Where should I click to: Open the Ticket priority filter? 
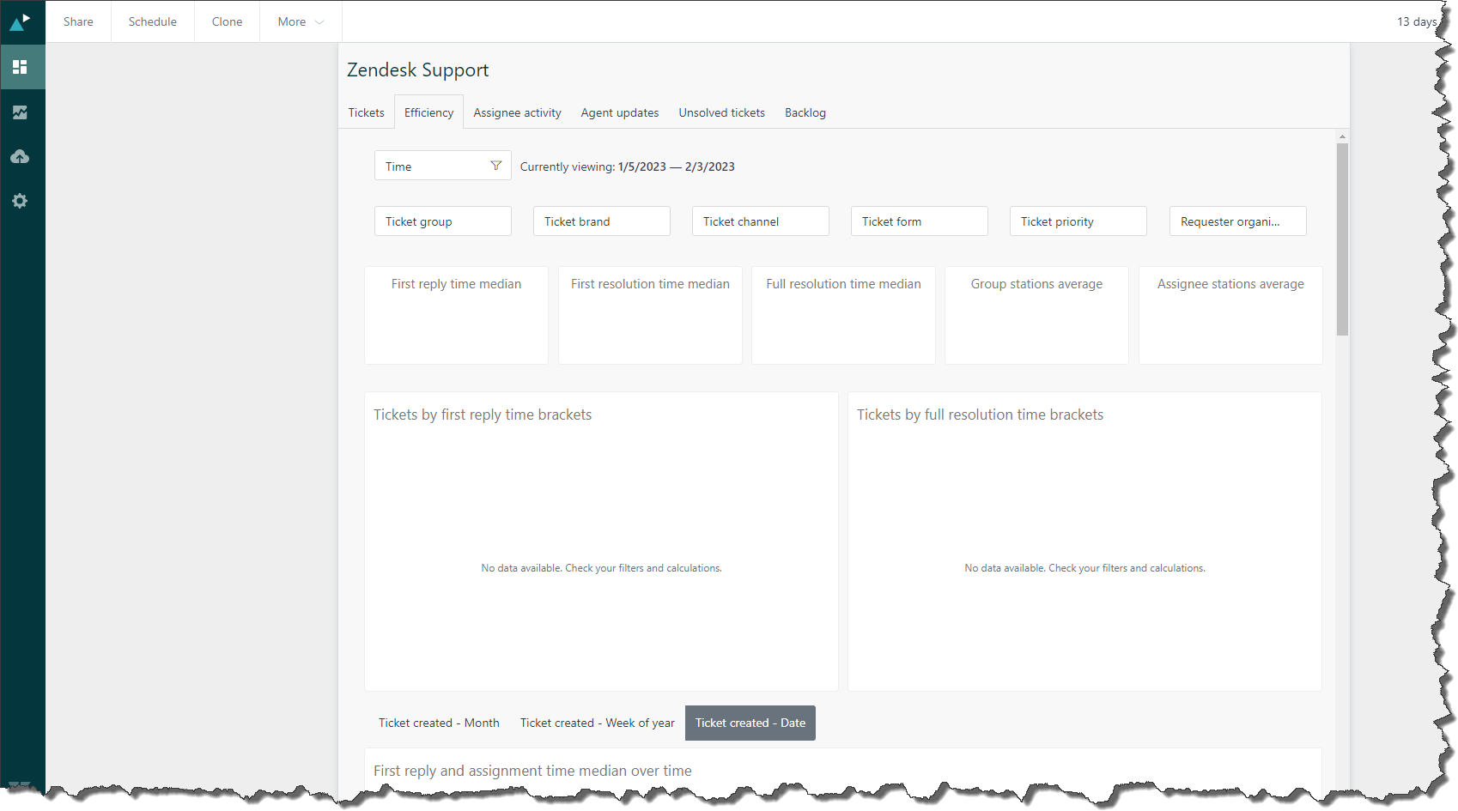1078,221
